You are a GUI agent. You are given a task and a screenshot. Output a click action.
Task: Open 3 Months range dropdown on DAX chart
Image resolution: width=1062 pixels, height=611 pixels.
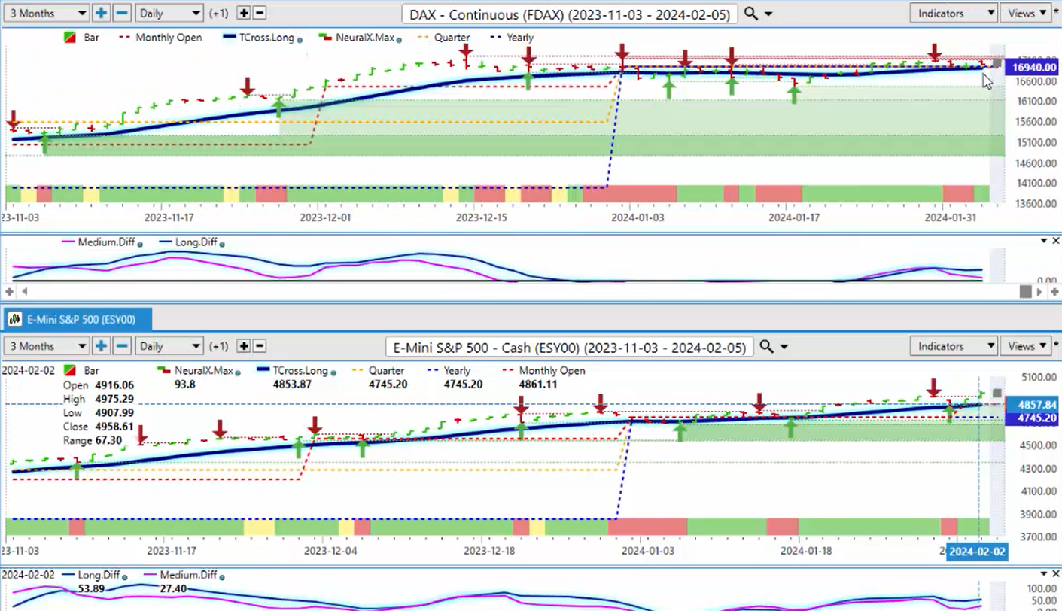pyautogui.click(x=46, y=13)
